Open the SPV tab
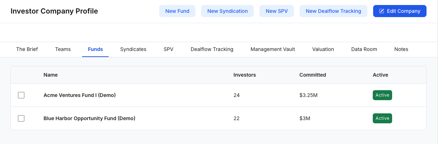Screen dimensions: 438x144 [x=168, y=49]
